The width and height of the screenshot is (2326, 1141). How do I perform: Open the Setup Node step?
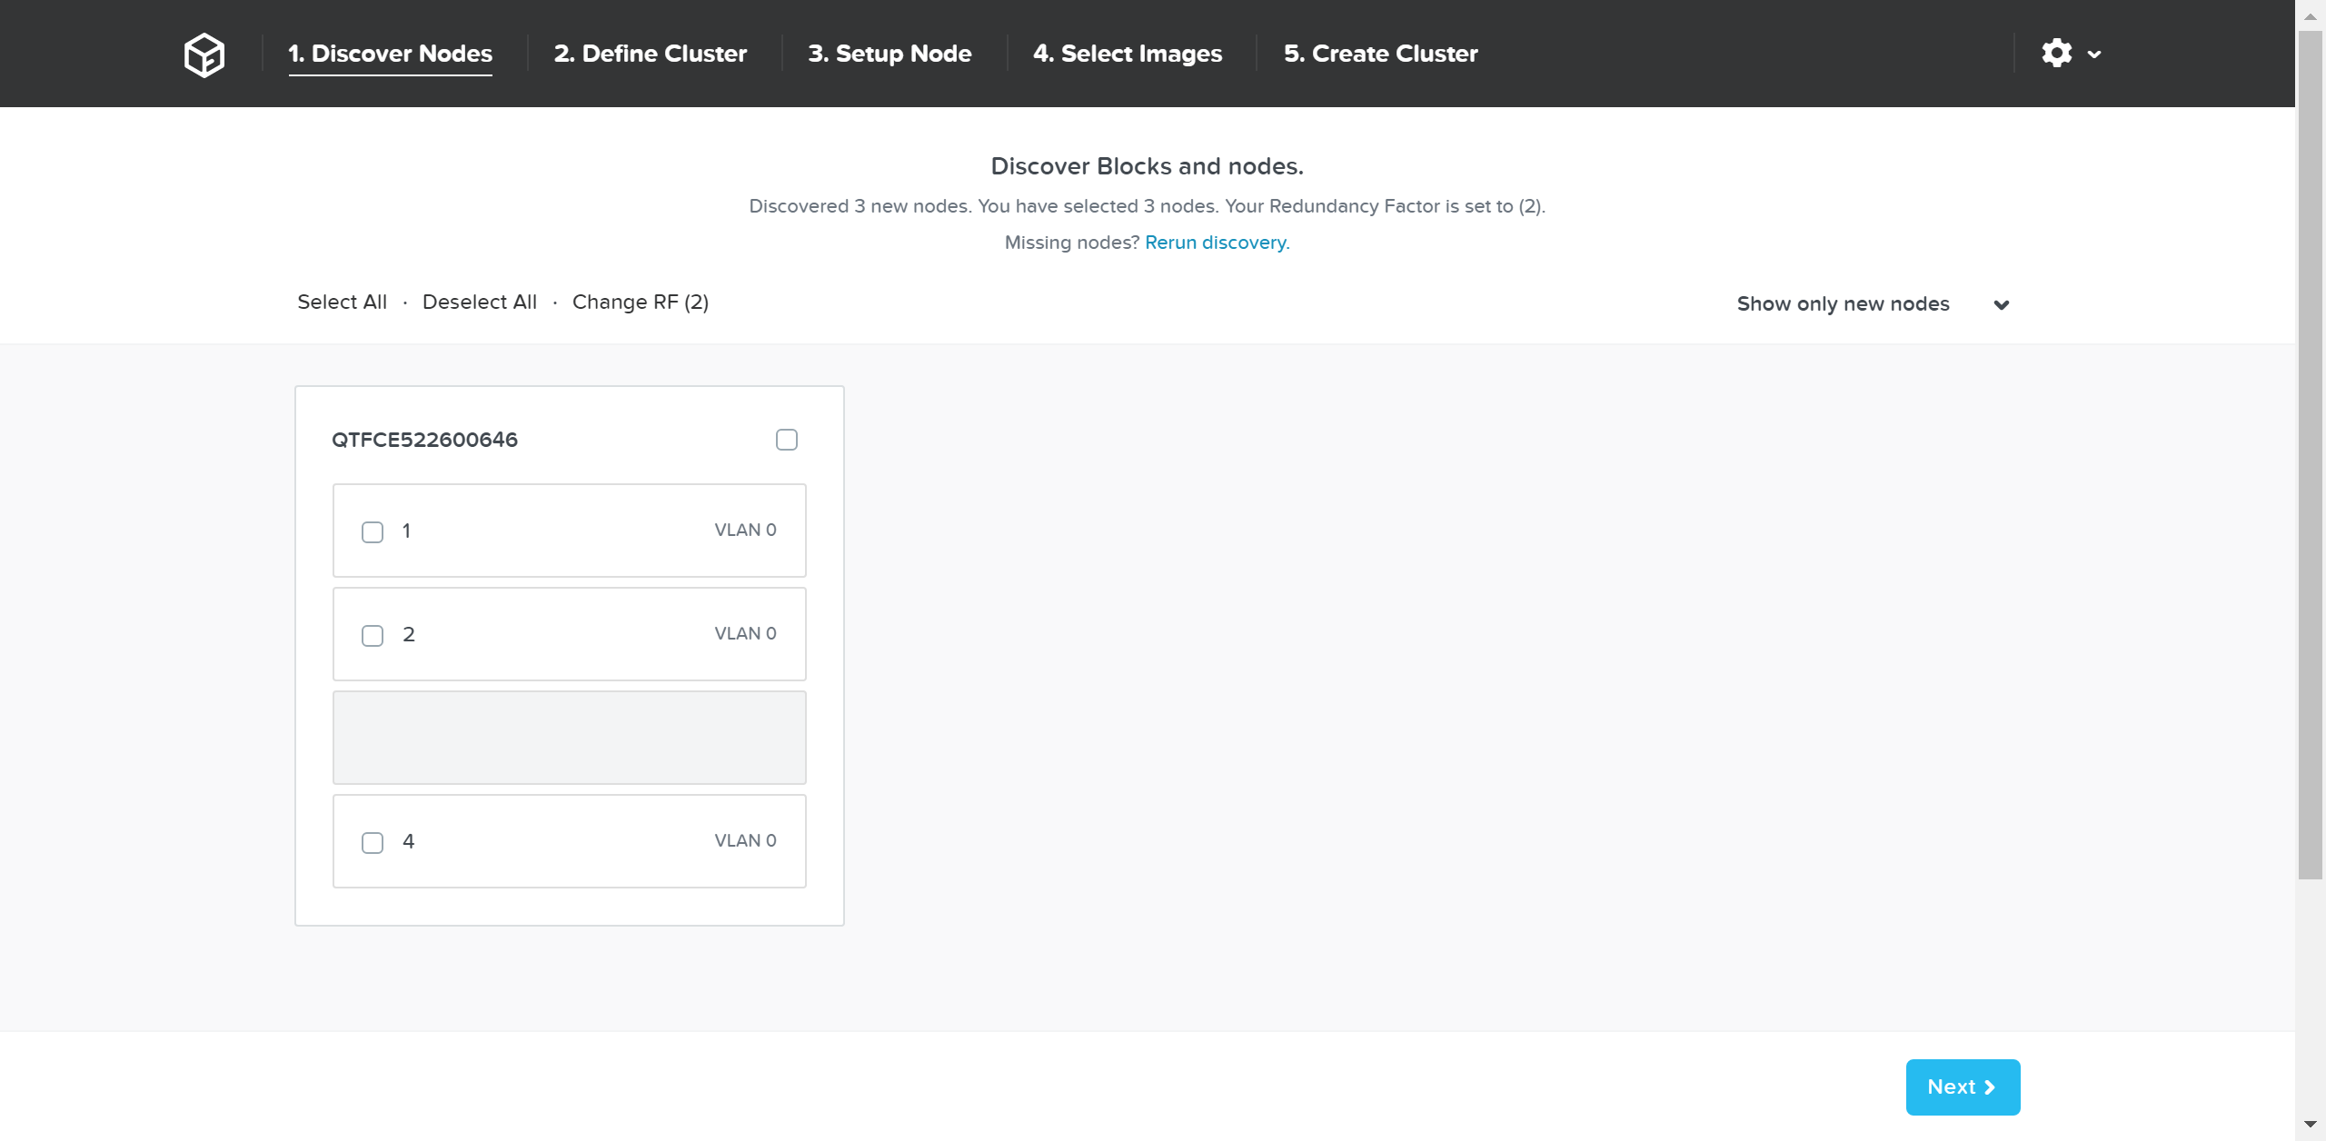890,53
